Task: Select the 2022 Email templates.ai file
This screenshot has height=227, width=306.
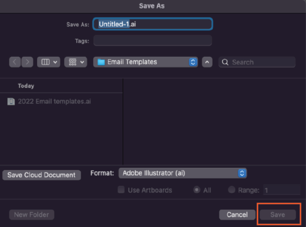Action: pyautogui.click(x=54, y=101)
